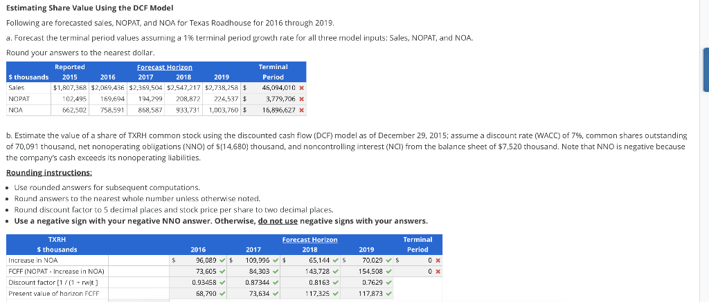Click the present value 2018 input 117,325

pyautogui.click(x=309, y=294)
